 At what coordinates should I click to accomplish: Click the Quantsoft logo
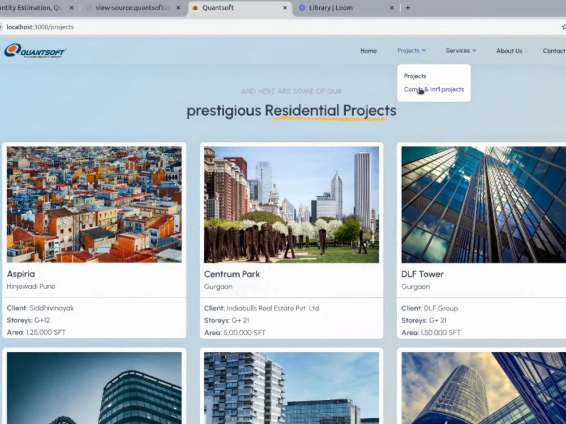35,51
